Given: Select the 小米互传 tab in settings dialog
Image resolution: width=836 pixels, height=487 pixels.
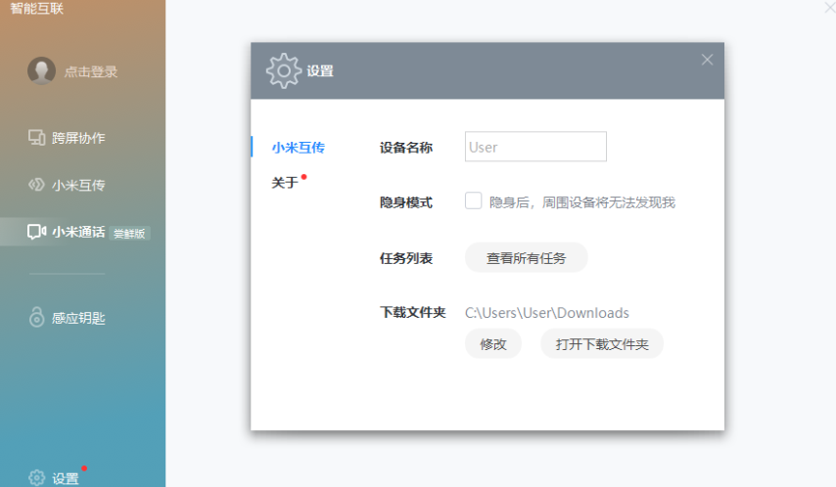Looking at the screenshot, I should click(x=298, y=148).
